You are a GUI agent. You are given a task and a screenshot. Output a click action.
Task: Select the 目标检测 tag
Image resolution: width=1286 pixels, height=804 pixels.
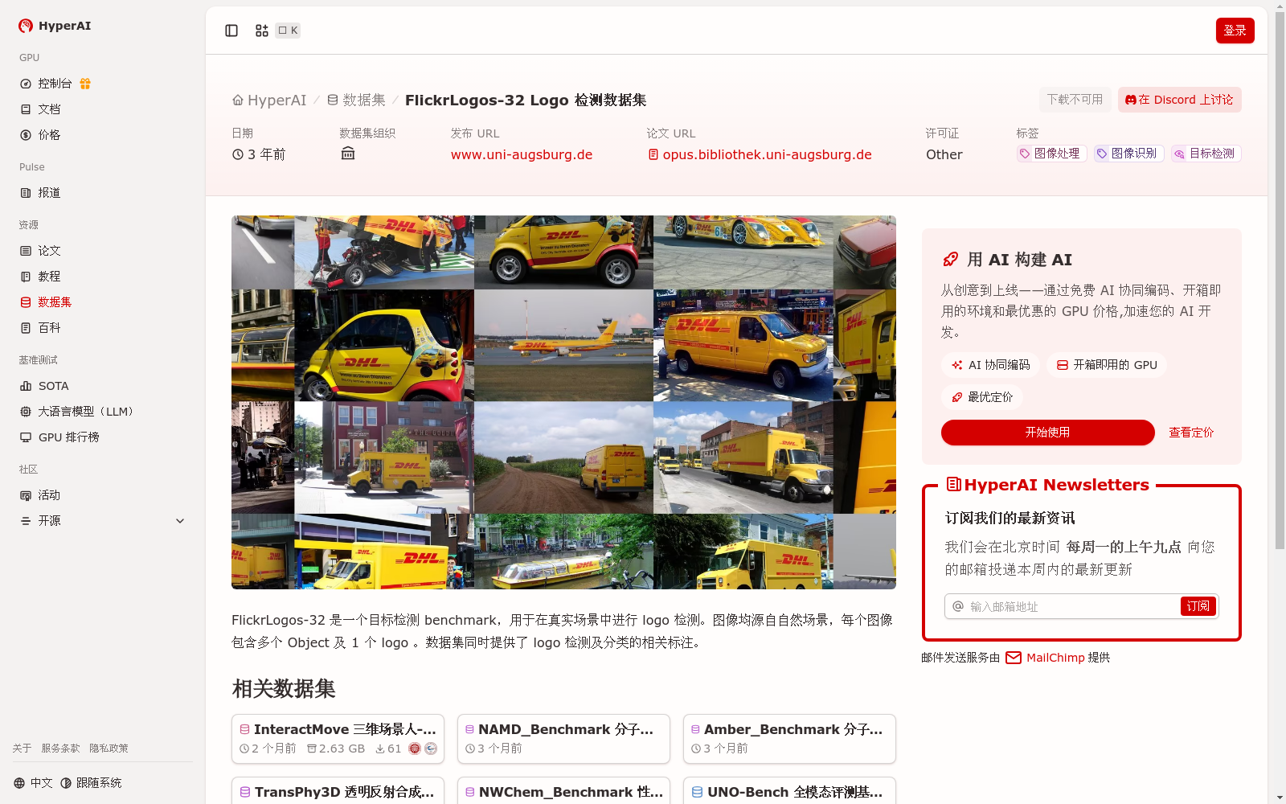click(1206, 154)
